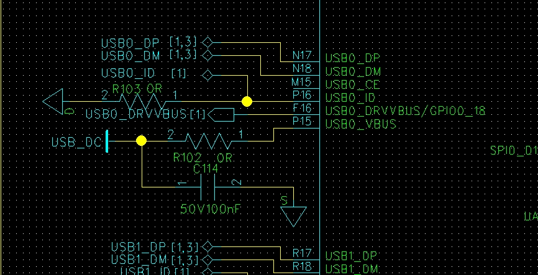The width and height of the screenshot is (538, 275).
Task: Click pin number N17
Action: pos(302,55)
